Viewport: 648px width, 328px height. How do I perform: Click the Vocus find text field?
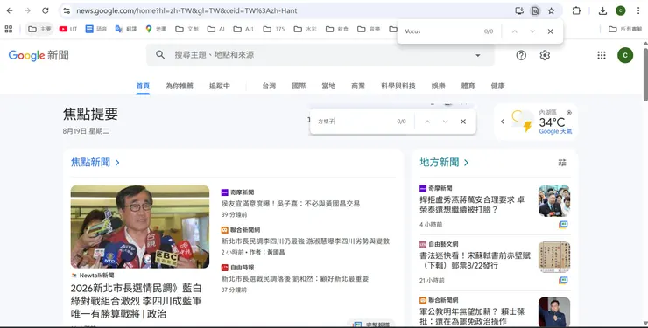(x=441, y=31)
